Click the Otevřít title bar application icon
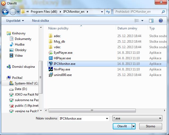This screenshot has width=169, height=135. pos(3,3)
